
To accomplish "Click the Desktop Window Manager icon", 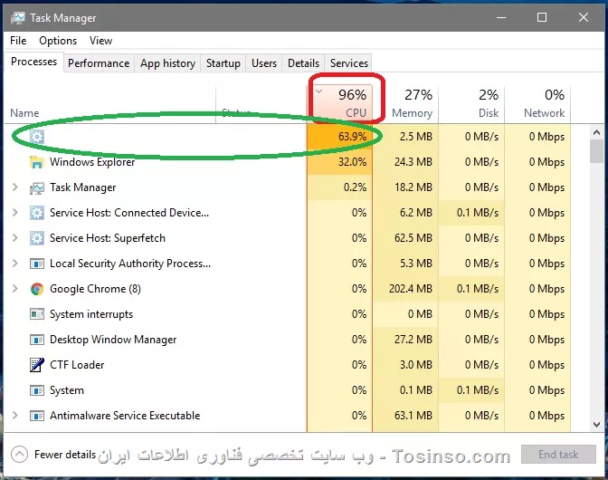I will coord(37,340).
